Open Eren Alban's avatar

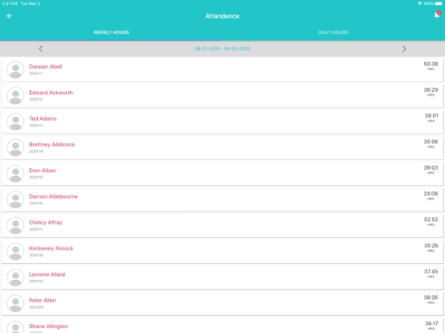[x=15, y=174]
